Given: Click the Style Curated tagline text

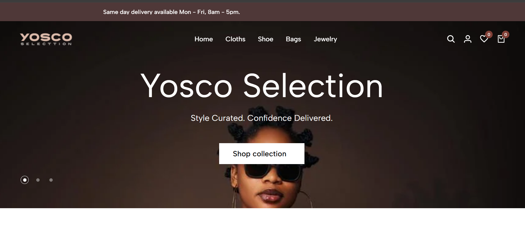Looking at the screenshot, I should (262, 118).
